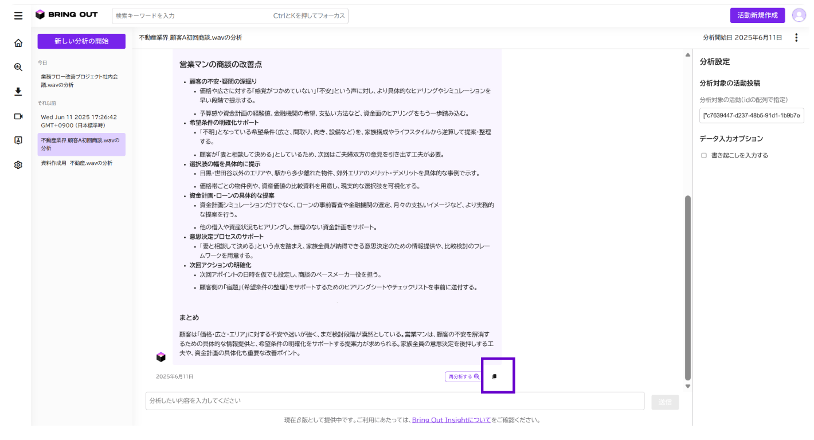Click the BRING OUT logo
This screenshot has height=440, width=814.
(x=66, y=15)
